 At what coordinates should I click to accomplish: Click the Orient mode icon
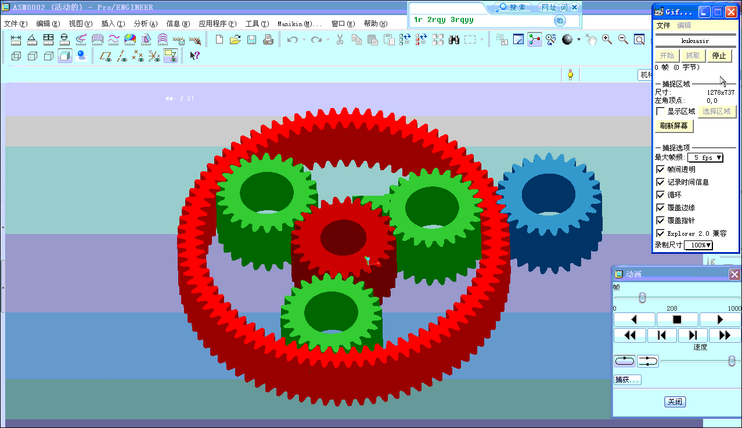click(551, 39)
